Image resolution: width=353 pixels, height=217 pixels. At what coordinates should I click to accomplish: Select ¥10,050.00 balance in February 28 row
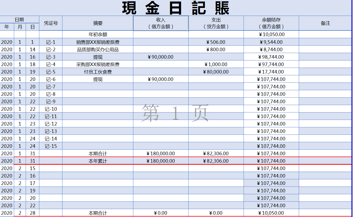pos(271,213)
